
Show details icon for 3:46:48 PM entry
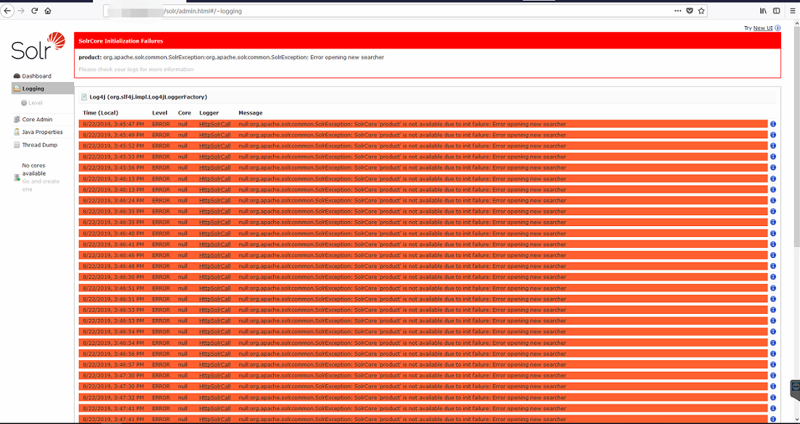coord(773,266)
